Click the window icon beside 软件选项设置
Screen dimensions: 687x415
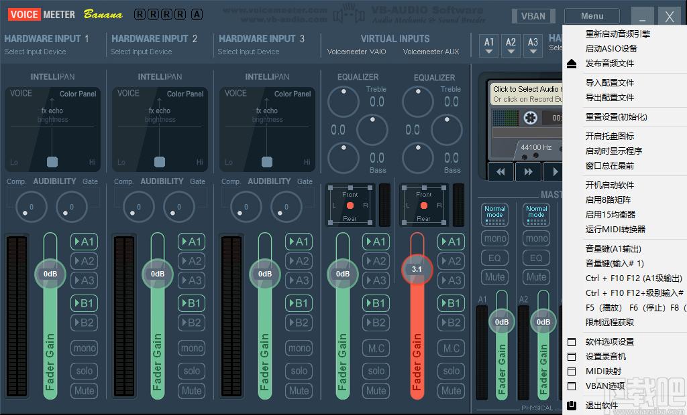point(572,342)
